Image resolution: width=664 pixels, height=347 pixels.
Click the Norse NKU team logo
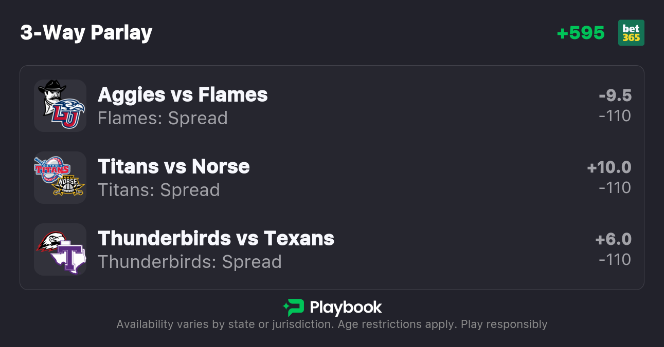pos(69,187)
